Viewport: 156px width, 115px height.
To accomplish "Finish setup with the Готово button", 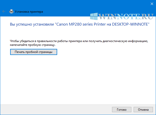I will coord(122,109).
